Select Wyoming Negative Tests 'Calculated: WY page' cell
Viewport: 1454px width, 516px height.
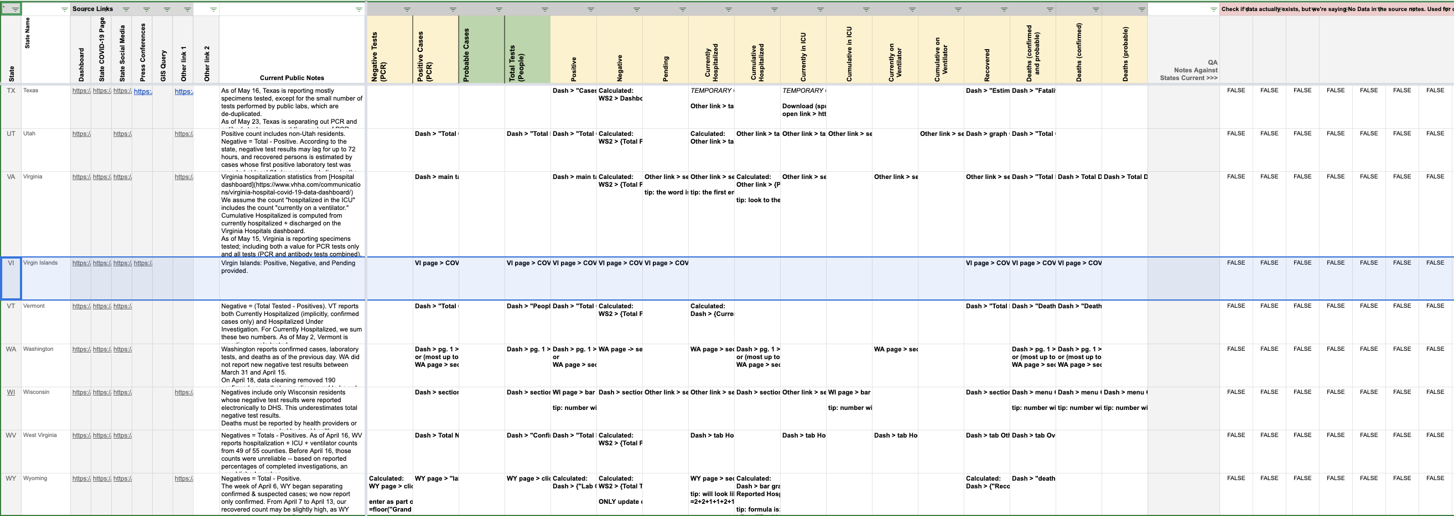click(390, 494)
